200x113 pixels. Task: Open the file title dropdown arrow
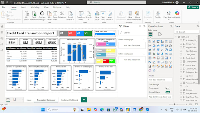(66, 3)
